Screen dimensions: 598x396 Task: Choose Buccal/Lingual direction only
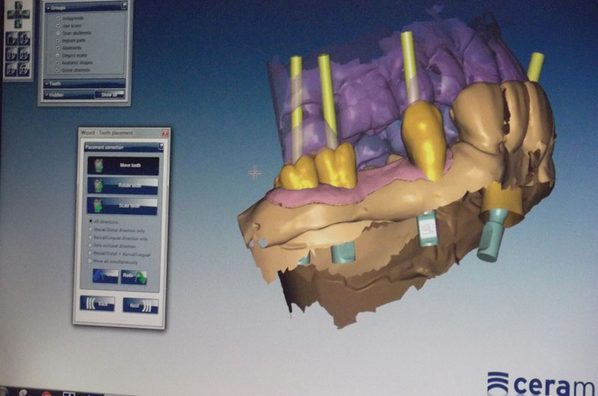[90, 238]
